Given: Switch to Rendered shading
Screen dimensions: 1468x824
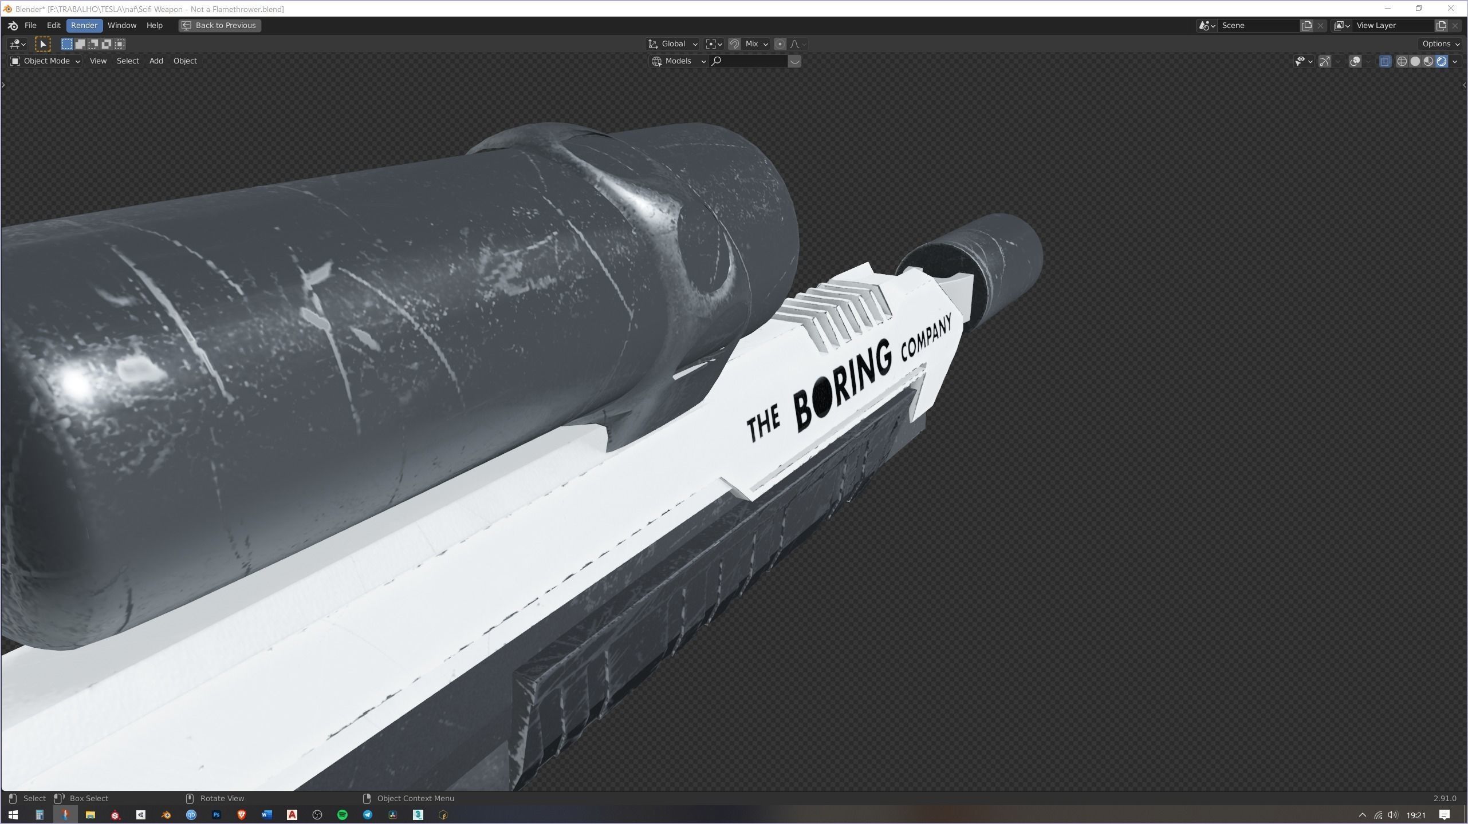Looking at the screenshot, I should point(1441,61).
